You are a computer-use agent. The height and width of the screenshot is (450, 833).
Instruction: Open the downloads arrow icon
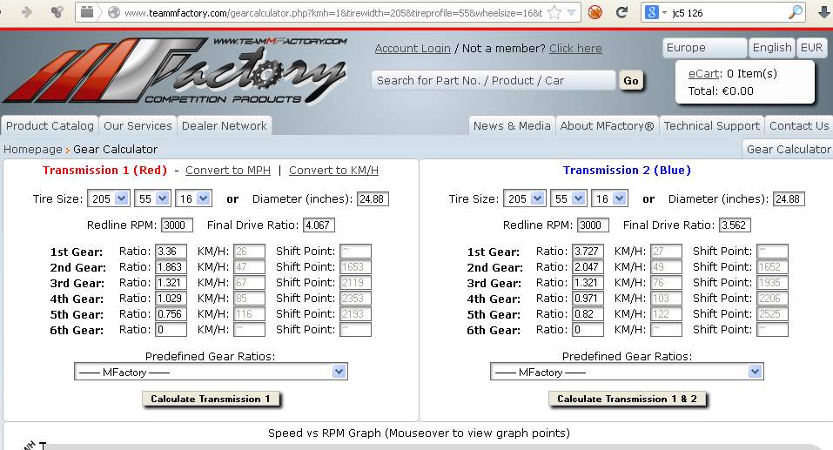coord(823,12)
